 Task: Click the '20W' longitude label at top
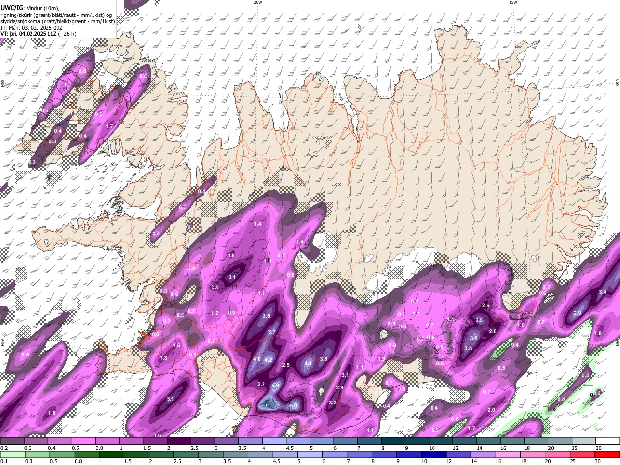coord(258,2)
